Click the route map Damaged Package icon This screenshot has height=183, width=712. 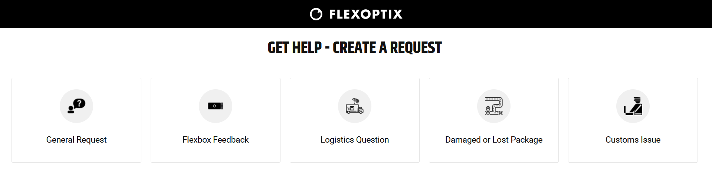point(494,106)
